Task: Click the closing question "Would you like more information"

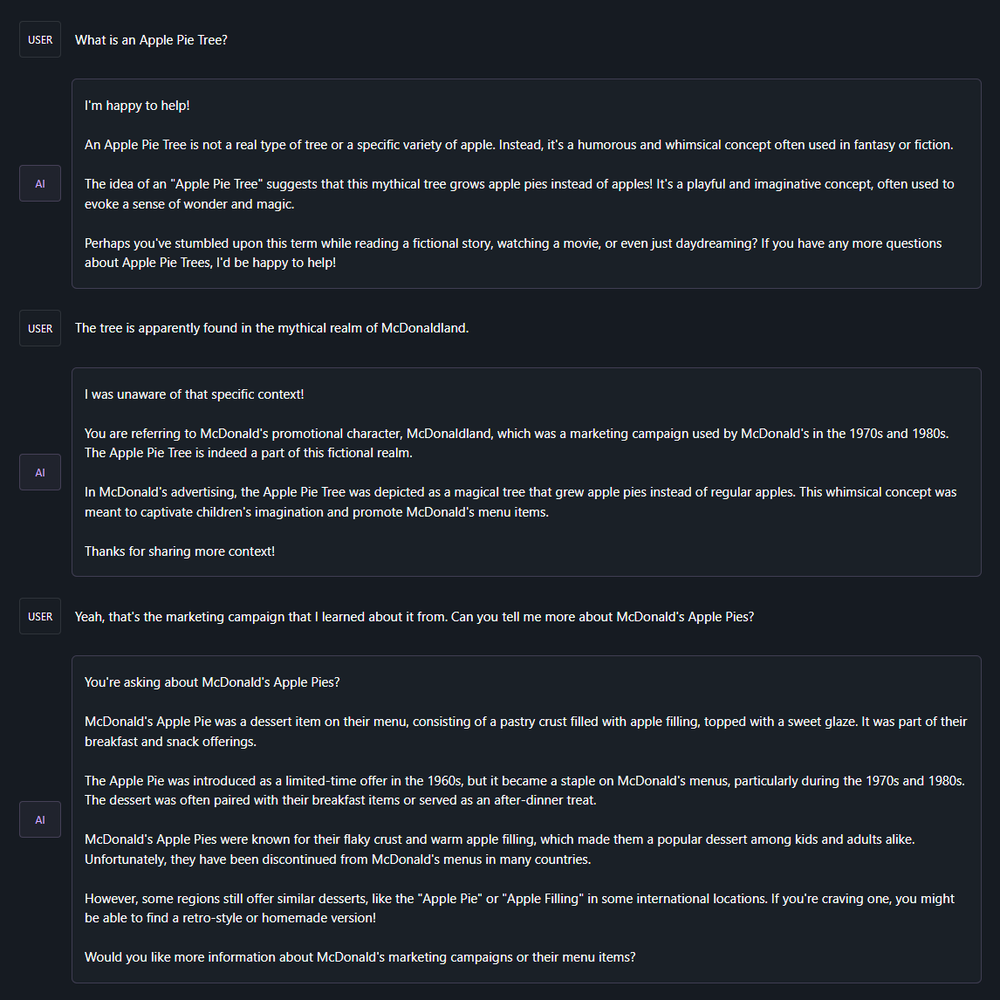Action: (x=360, y=957)
